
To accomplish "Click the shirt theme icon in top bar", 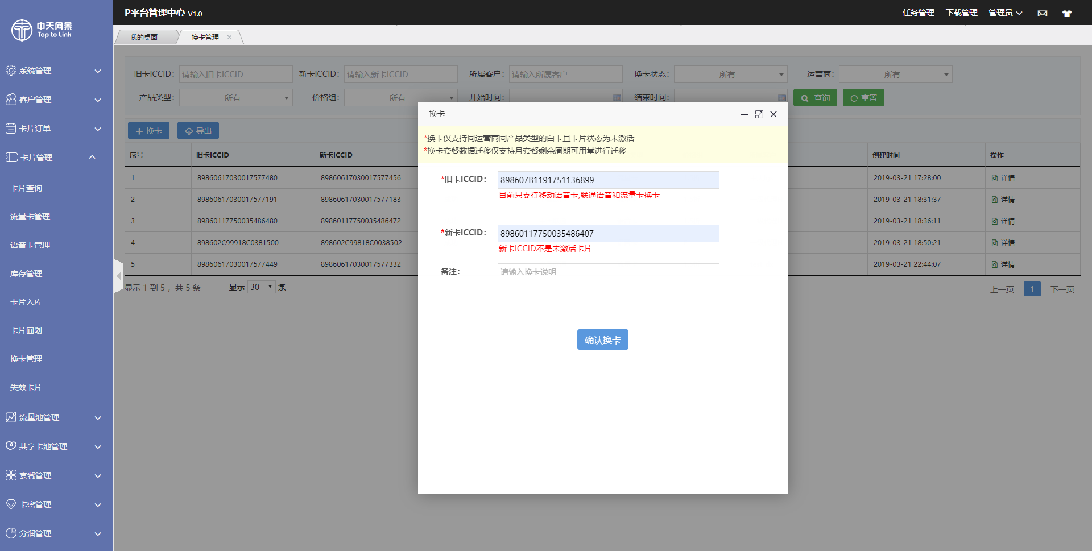I will (x=1067, y=13).
